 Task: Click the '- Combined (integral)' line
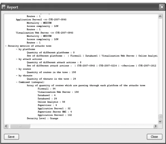(30, 82)
